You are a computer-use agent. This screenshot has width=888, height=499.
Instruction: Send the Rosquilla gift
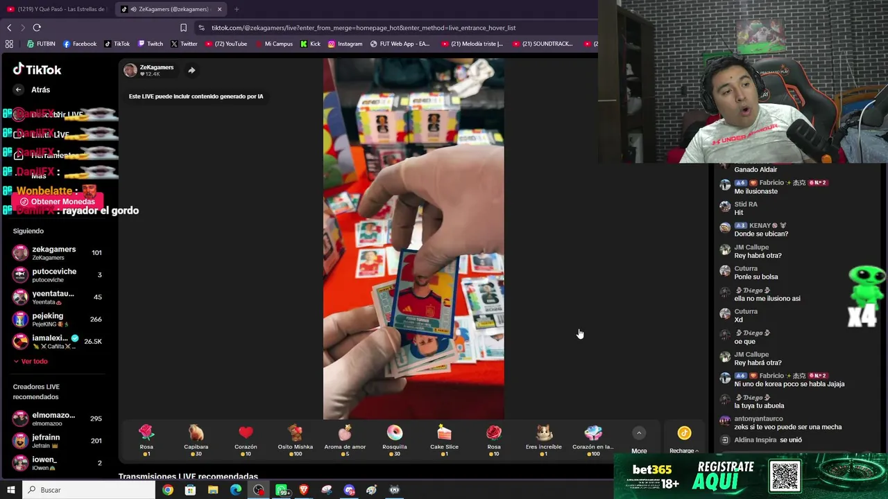tap(395, 440)
